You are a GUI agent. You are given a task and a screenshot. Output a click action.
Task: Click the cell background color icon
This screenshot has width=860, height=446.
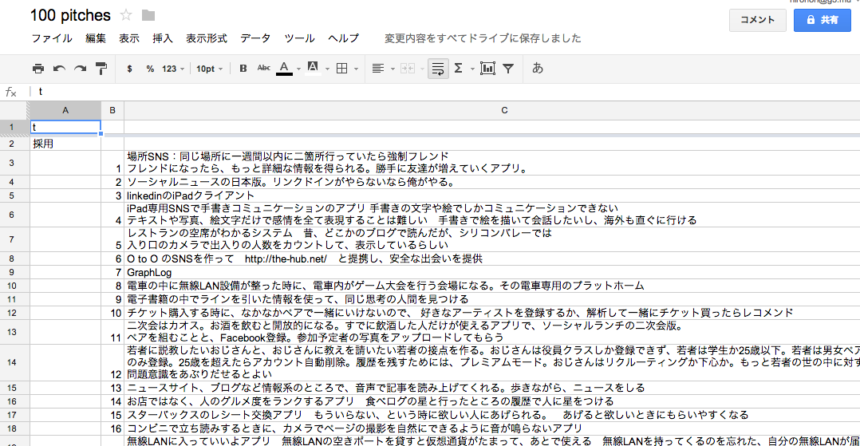[x=313, y=68]
